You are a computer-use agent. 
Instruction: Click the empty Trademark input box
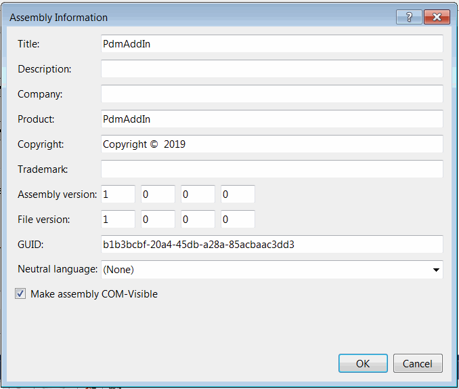[x=272, y=169]
